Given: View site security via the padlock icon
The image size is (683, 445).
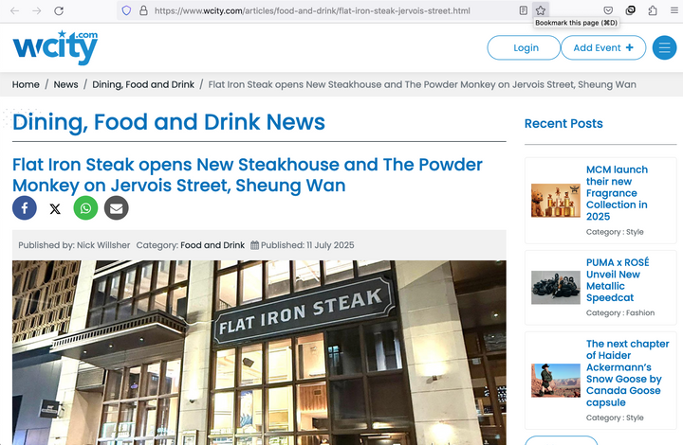Looking at the screenshot, I should click(143, 10).
